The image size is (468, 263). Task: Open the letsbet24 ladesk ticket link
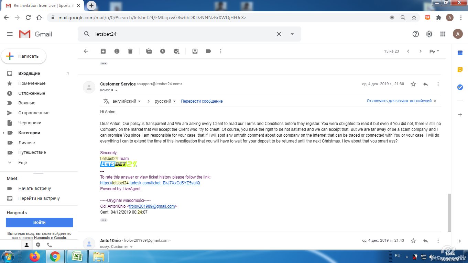click(x=150, y=183)
